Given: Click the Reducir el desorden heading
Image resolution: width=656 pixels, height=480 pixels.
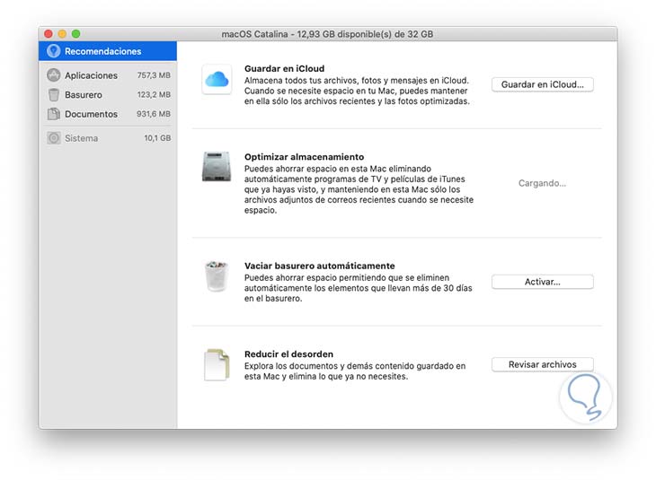Looking at the screenshot, I should point(288,353).
